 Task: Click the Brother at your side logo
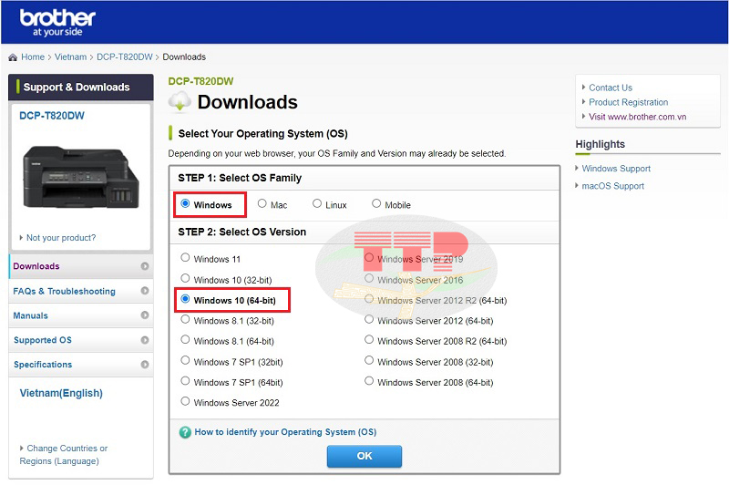[x=57, y=23]
